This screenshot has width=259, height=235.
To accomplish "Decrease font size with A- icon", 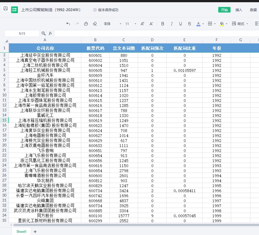I will point(151,24).
